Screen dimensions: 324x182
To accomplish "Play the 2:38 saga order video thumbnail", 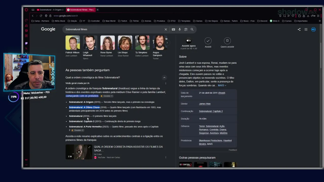I will 79,152.
